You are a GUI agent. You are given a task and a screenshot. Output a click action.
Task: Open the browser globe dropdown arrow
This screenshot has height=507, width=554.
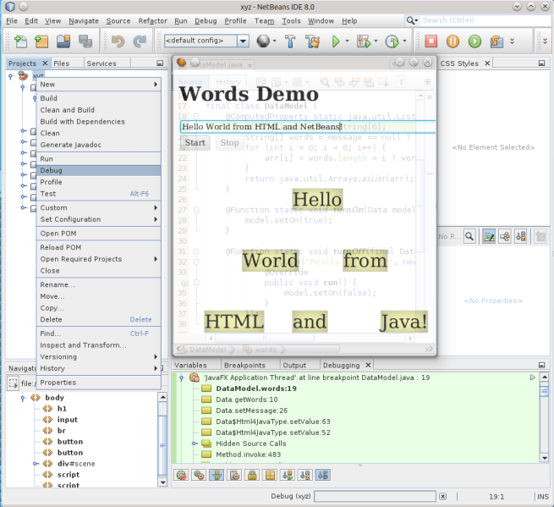(275, 41)
